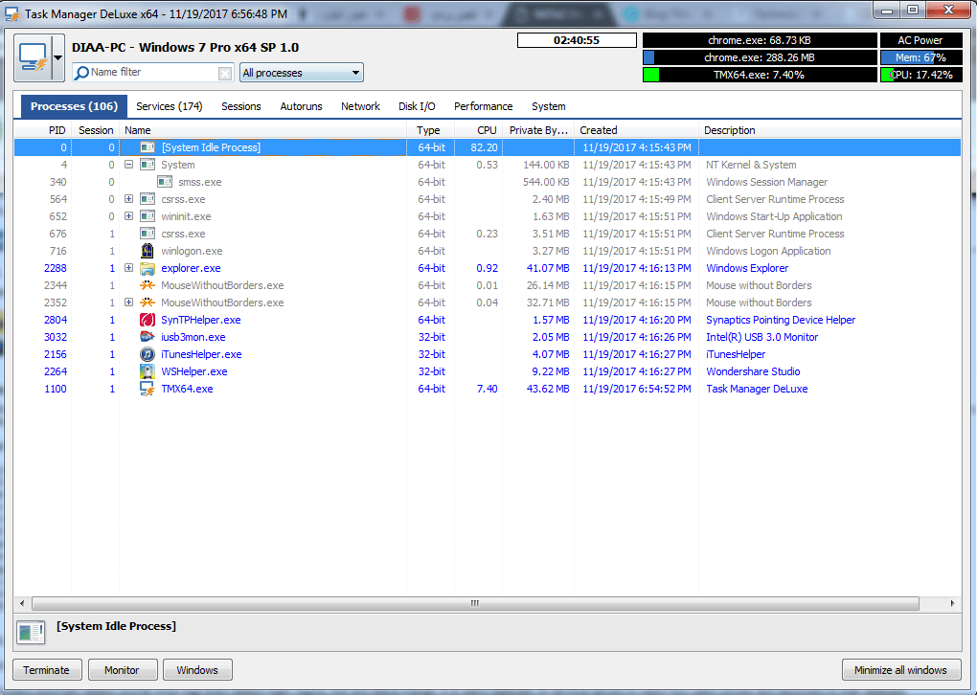Click Minimize all windows button
Viewport: 977px width, 695px height.
pos(901,670)
